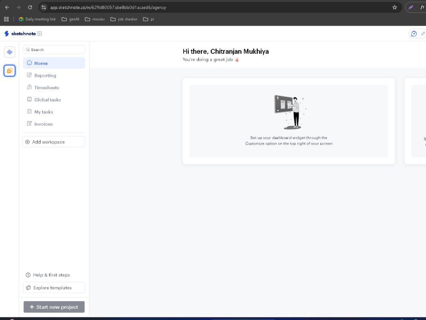Go to Home in sidebar
Image resolution: width=426 pixels, height=320 pixels.
point(54,63)
